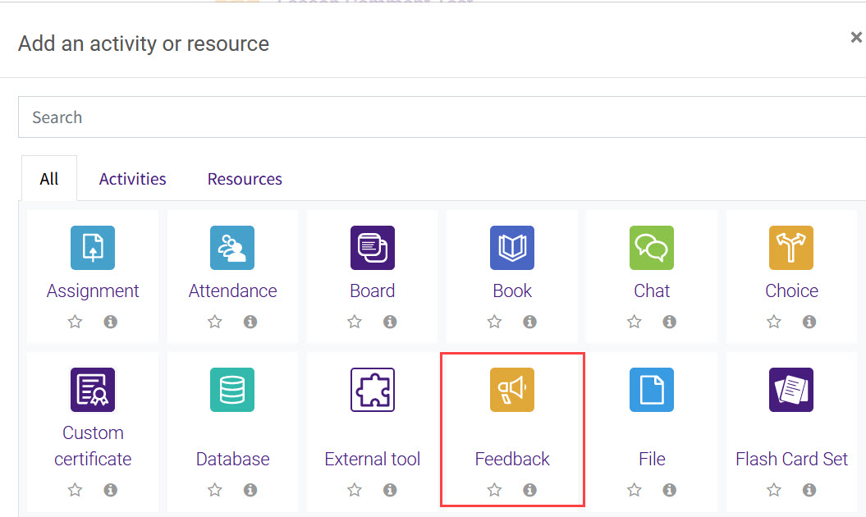
Task: Star the Feedback activity as favourite
Action: pos(494,489)
